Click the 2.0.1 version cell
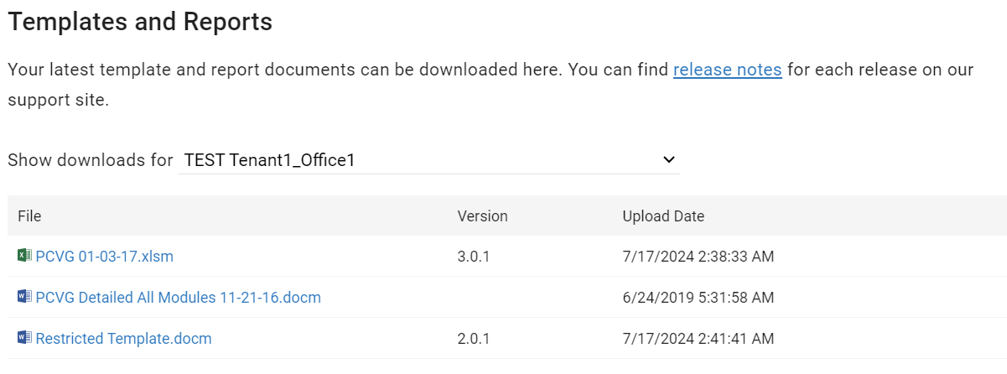The width and height of the screenshot is (1007, 374). click(x=473, y=339)
